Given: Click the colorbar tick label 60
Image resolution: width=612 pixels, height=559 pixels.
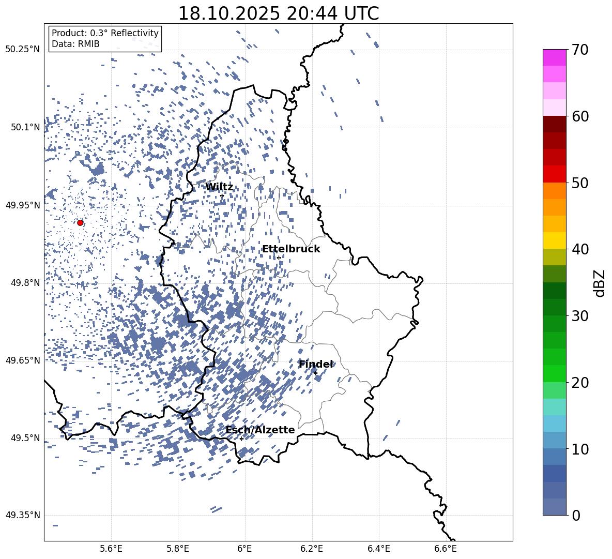Looking at the screenshot, I should (x=580, y=116).
